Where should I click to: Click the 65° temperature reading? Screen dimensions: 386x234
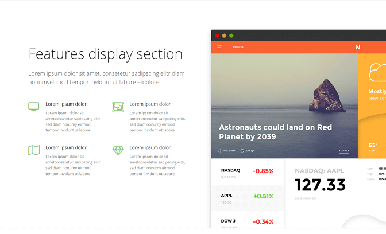click(373, 145)
